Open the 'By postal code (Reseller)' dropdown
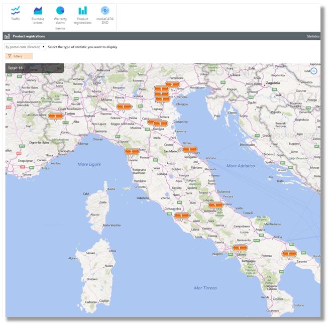 25,47
